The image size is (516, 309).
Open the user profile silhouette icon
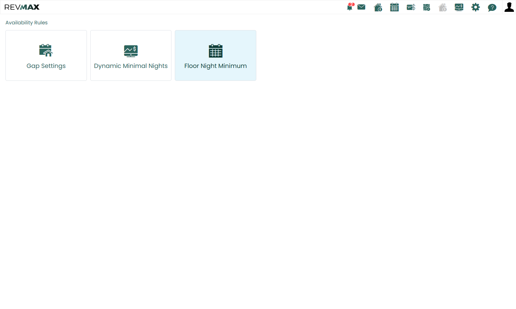pyautogui.click(x=509, y=7)
